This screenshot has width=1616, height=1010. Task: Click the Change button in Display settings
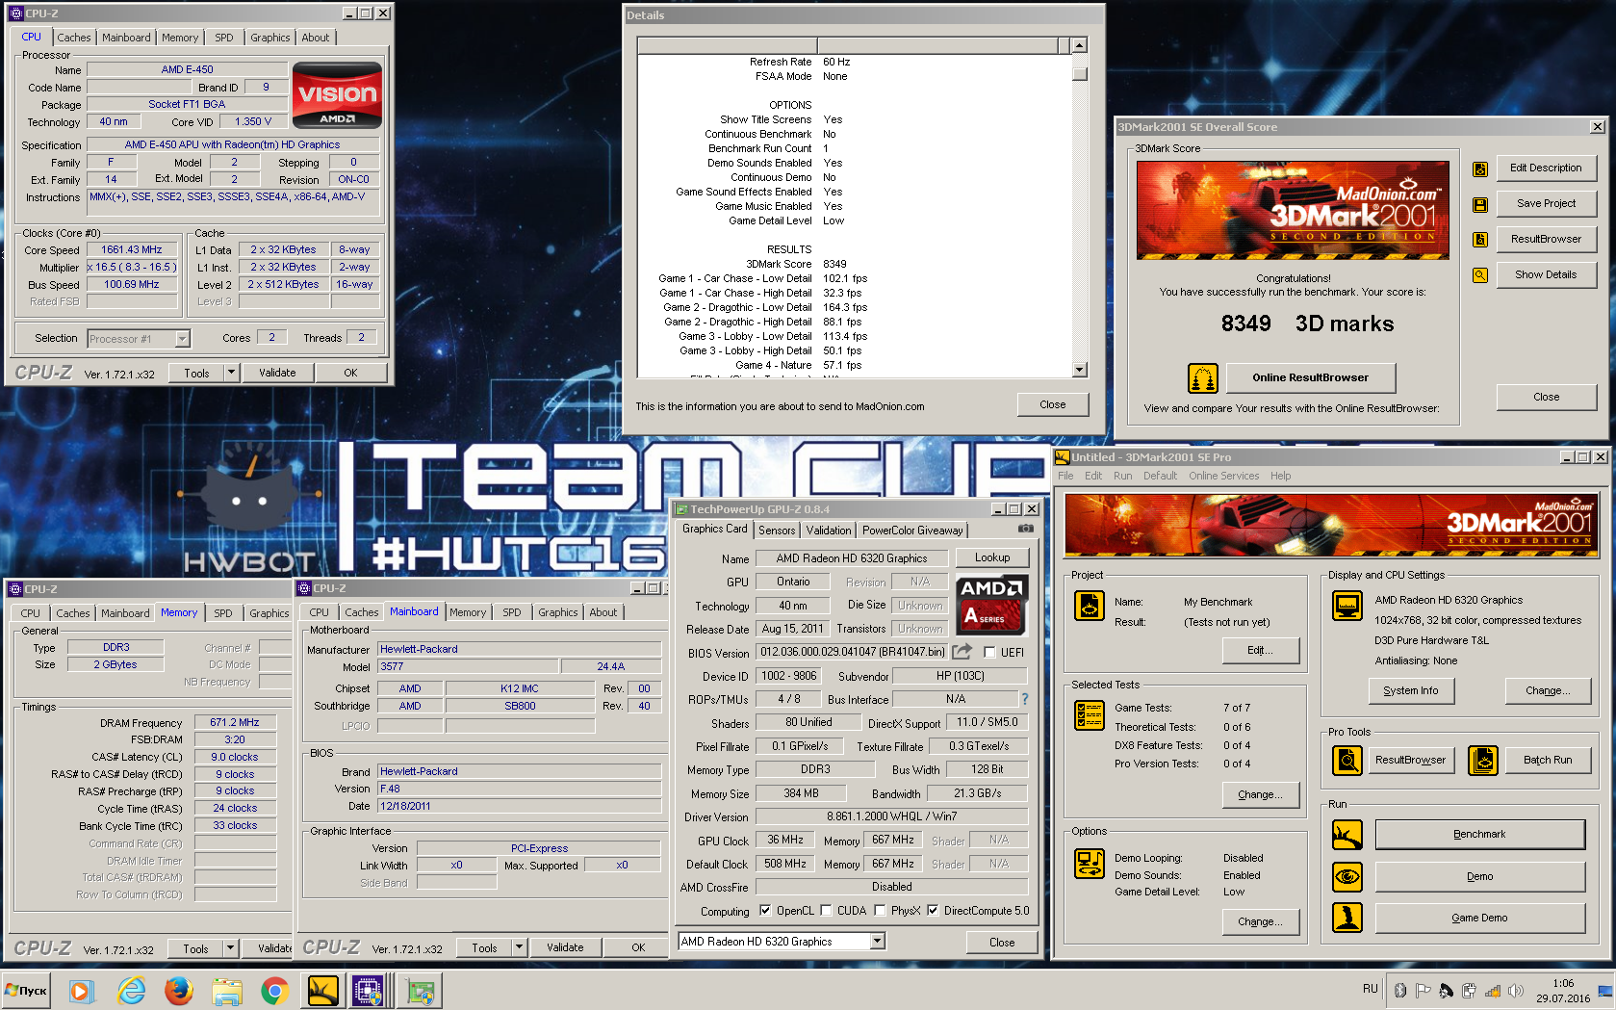click(1547, 690)
